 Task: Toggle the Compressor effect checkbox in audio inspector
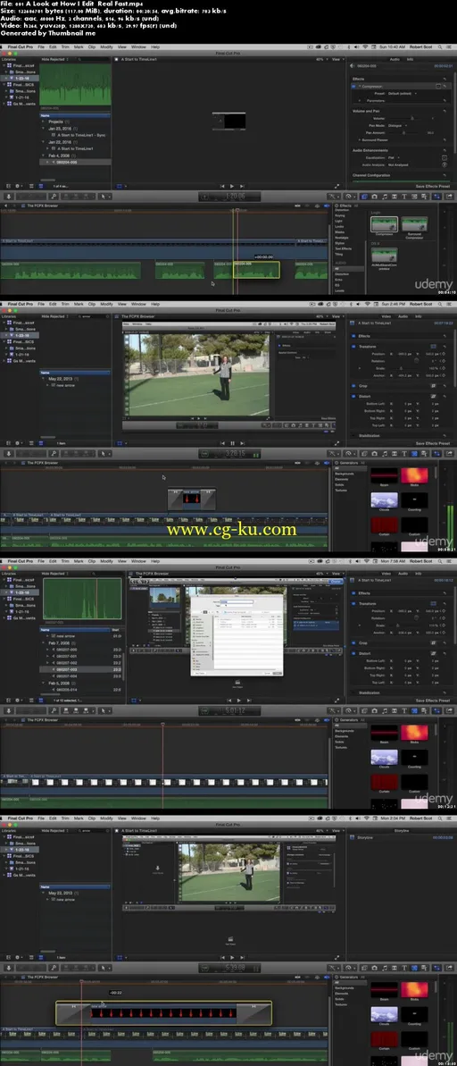353,87
